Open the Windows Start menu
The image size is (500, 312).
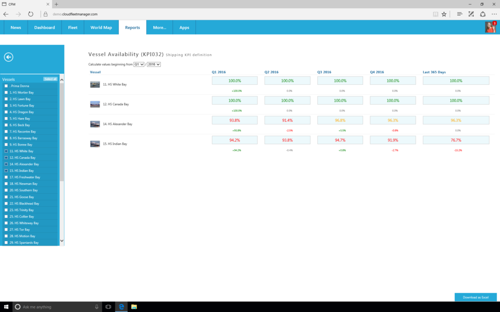[6, 307]
